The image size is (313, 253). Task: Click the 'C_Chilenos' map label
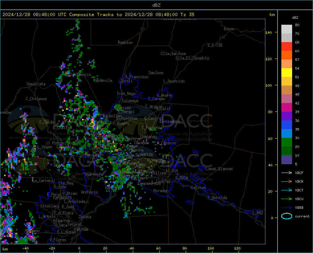[x=36, y=99]
